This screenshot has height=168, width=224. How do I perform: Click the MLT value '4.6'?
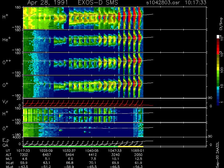click(25, 159)
